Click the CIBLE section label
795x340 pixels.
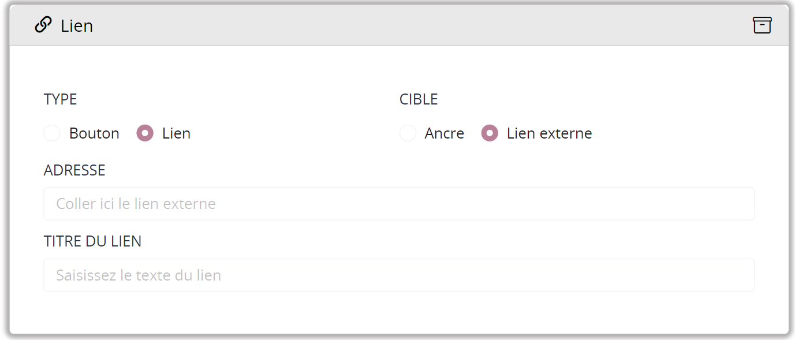[419, 99]
